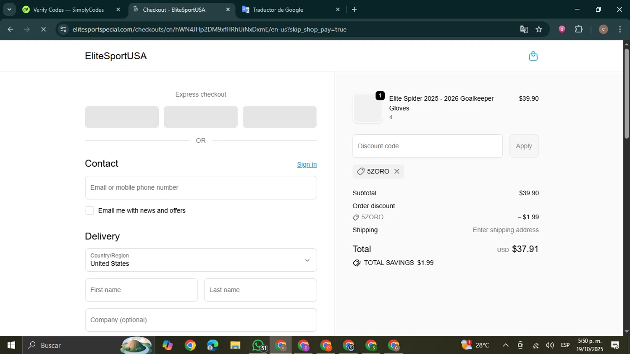Open the volume control icon

click(550, 345)
